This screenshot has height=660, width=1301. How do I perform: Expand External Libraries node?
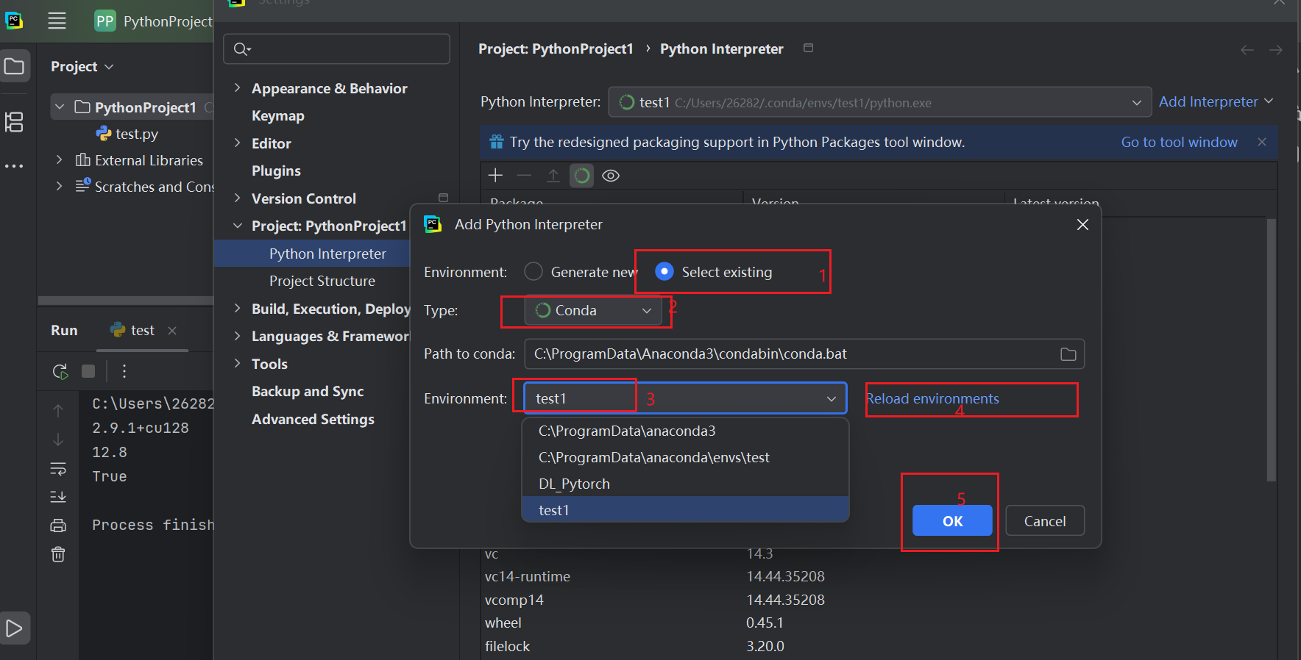coord(60,159)
